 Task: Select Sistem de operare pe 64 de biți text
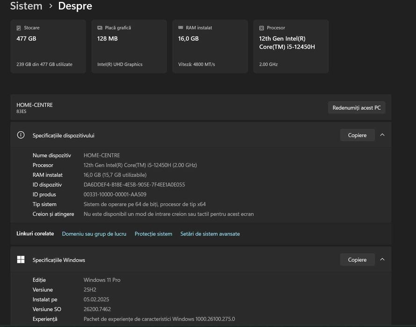point(144,204)
